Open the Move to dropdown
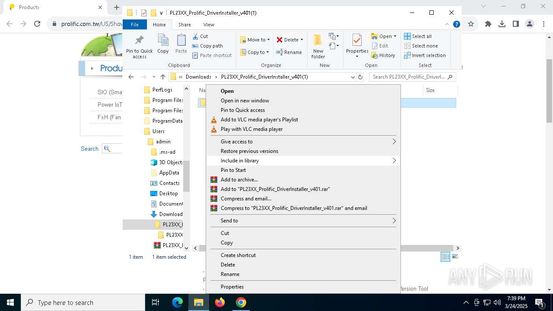 (x=255, y=40)
